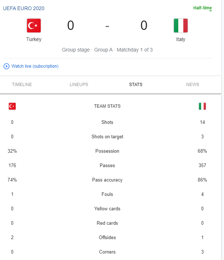Click the Possession stat row label
The width and height of the screenshot is (224, 260).
(x=107, y=151)
